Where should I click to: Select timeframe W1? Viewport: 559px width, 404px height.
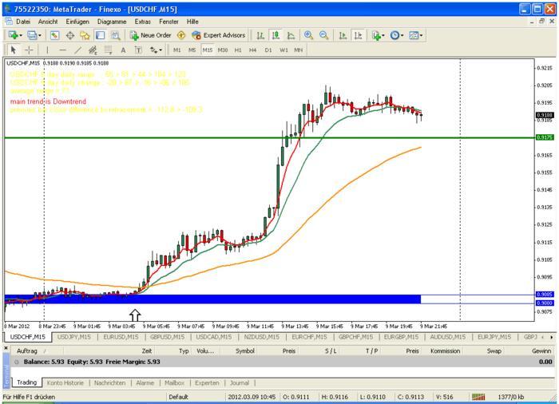(283, 50)
